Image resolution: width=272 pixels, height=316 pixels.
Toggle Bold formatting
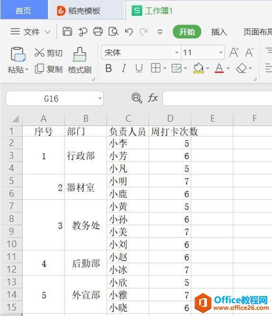tap(109, 68)
